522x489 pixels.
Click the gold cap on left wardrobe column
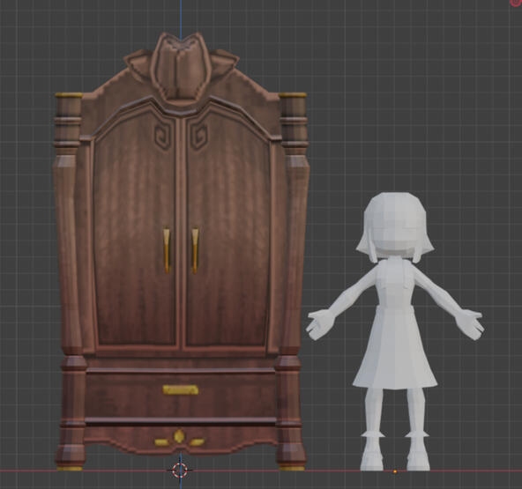click(69, 95)
